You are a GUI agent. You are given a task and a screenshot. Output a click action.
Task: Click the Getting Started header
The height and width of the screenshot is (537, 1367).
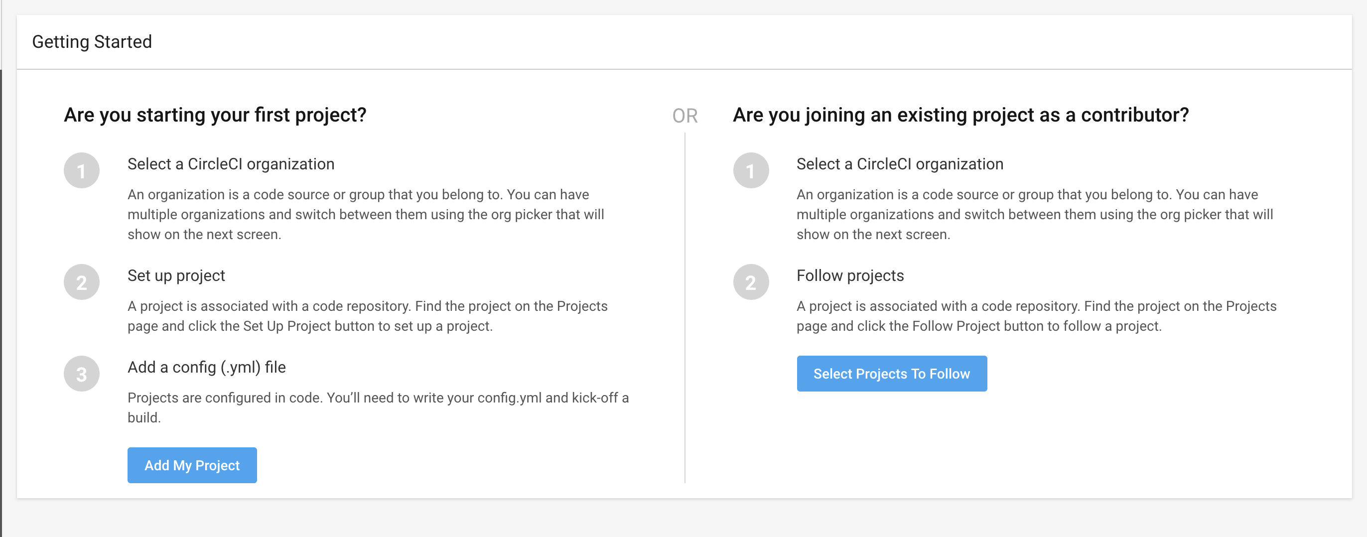click(x=92, y=41)
